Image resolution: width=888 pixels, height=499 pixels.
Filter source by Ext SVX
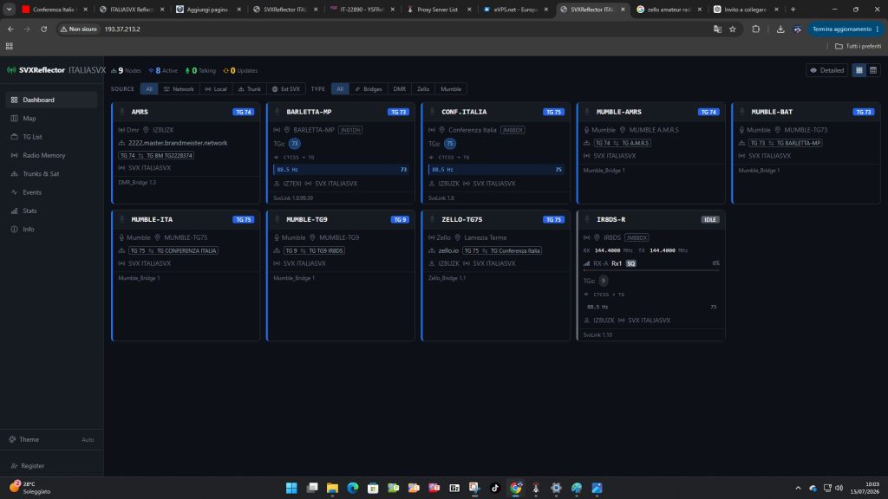coord(286,89)
